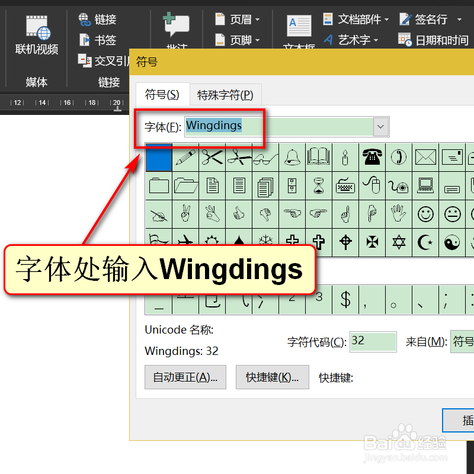Select the open cutting scissors symbol
The width and height of the screenshot is (474, 474).
tap(239, 158)
